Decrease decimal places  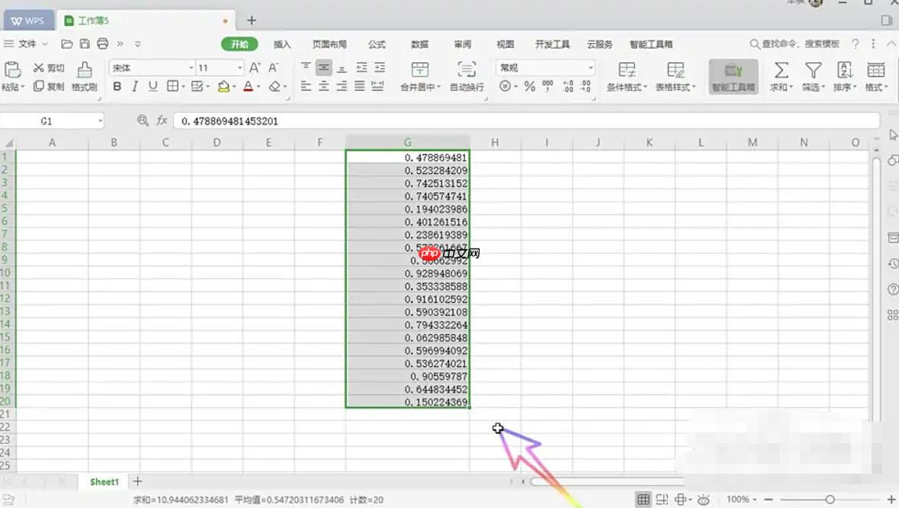[586, 87]
